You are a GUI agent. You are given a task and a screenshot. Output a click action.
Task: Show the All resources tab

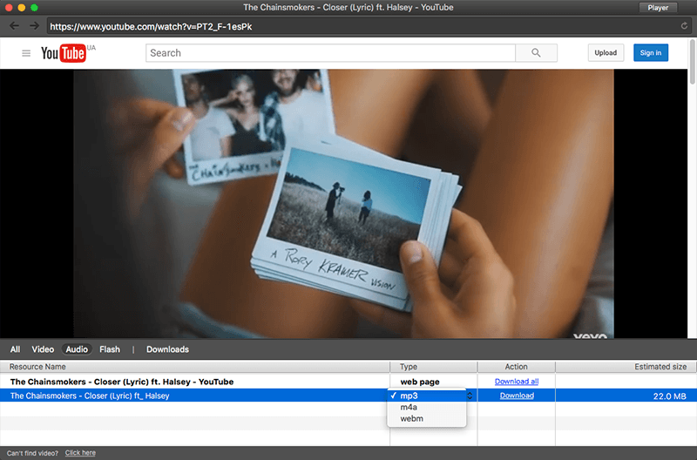tap(15, 349)
